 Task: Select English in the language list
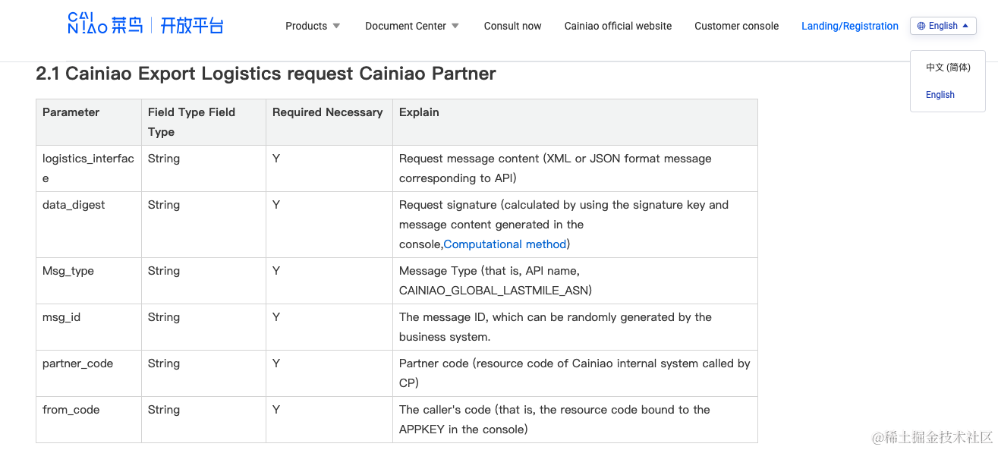[x=940, y=95]
